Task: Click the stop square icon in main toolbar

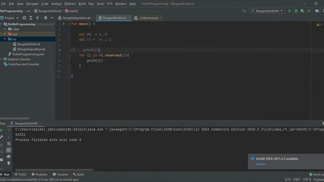Action: click(309, 11)
